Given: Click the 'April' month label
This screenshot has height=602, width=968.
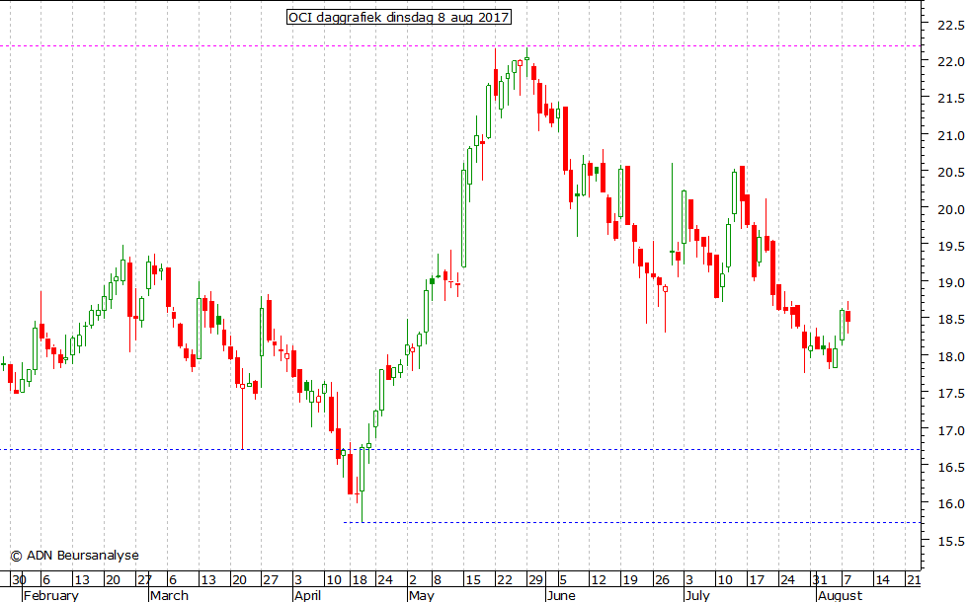Looking at the screenshot, I should click(307, 595).
